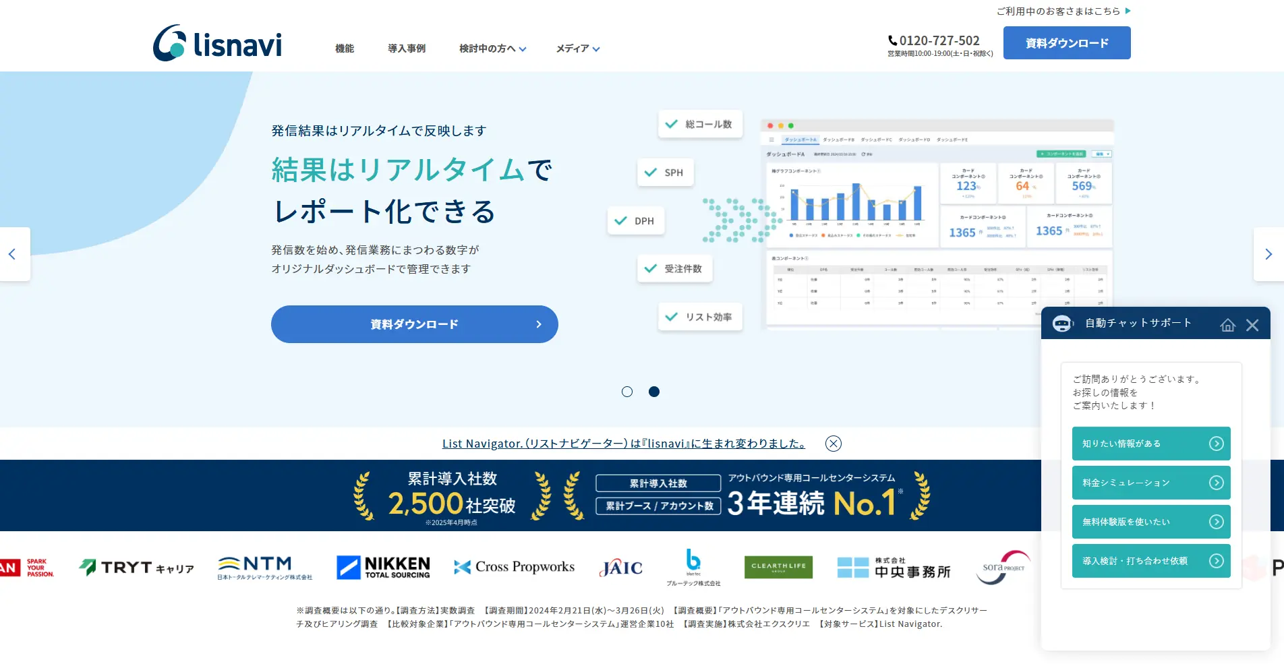Expand the 検討中の方へ dropdown menu
Screen dimensions: 1284x664
[492, 49]
